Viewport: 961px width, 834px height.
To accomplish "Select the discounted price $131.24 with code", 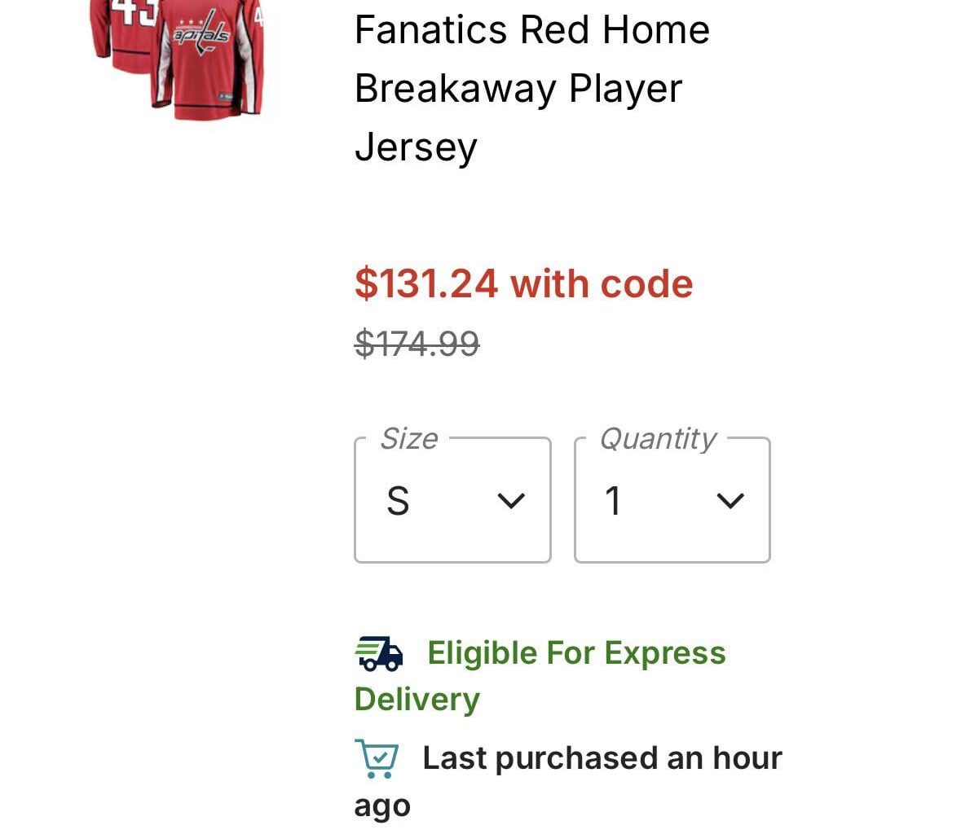I will (x=522, y=283).
